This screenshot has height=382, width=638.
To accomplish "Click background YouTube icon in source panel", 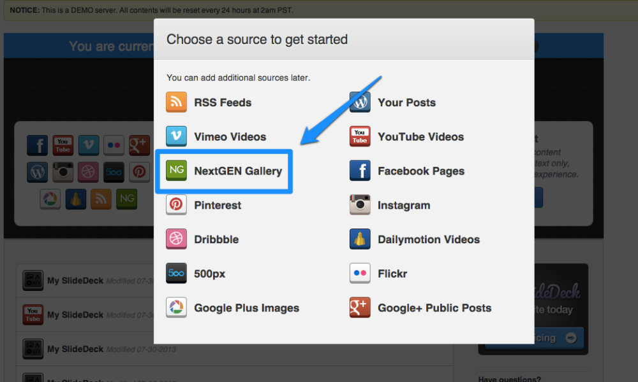I will click(x=63, y=145).
